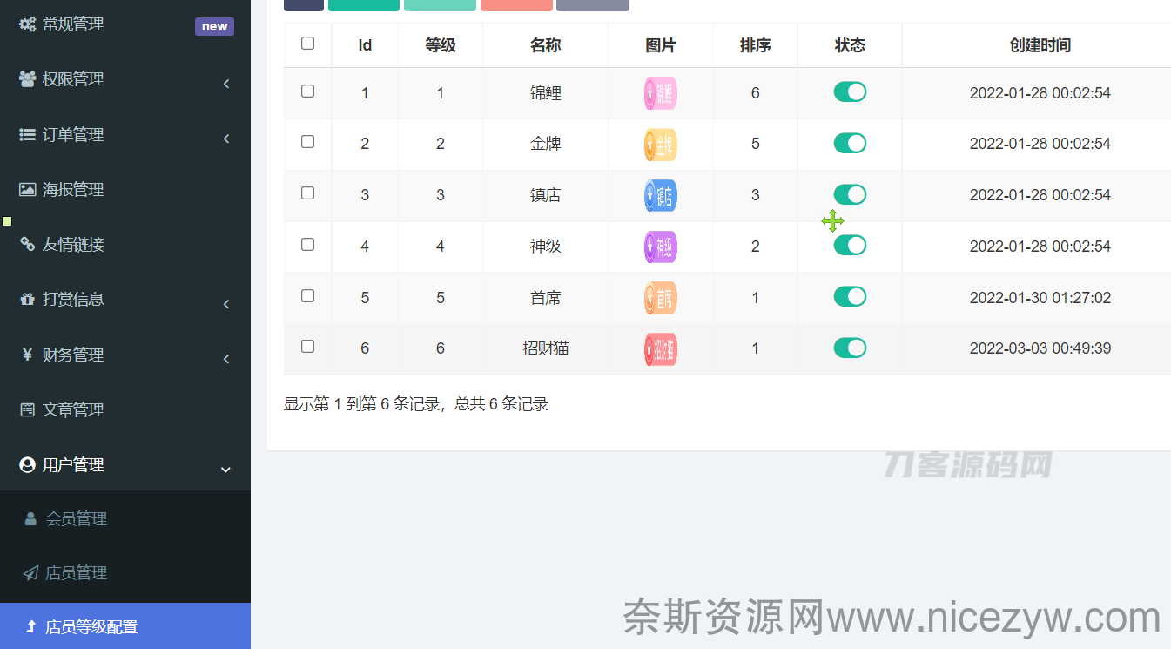Check the row checkbox for 镇店
The height and width of the screenshot is (649, 1171).
307,193
